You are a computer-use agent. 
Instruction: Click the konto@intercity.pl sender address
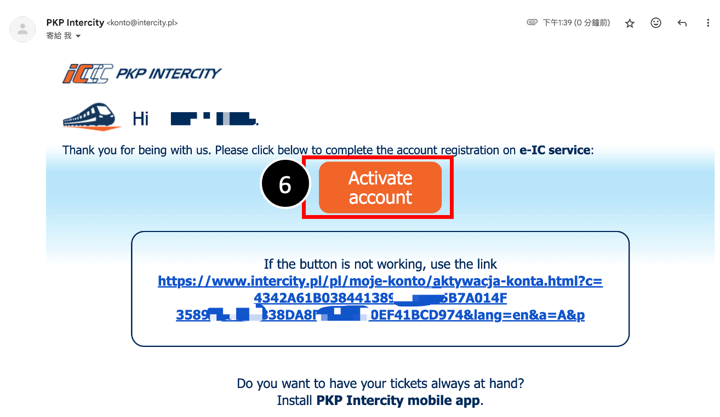coord(142,23)
